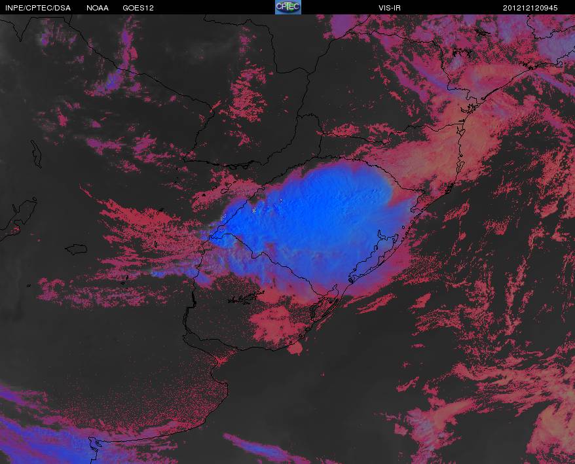
Task: Click the CPTEC logo in header
Action: click(x=288, y=7)
